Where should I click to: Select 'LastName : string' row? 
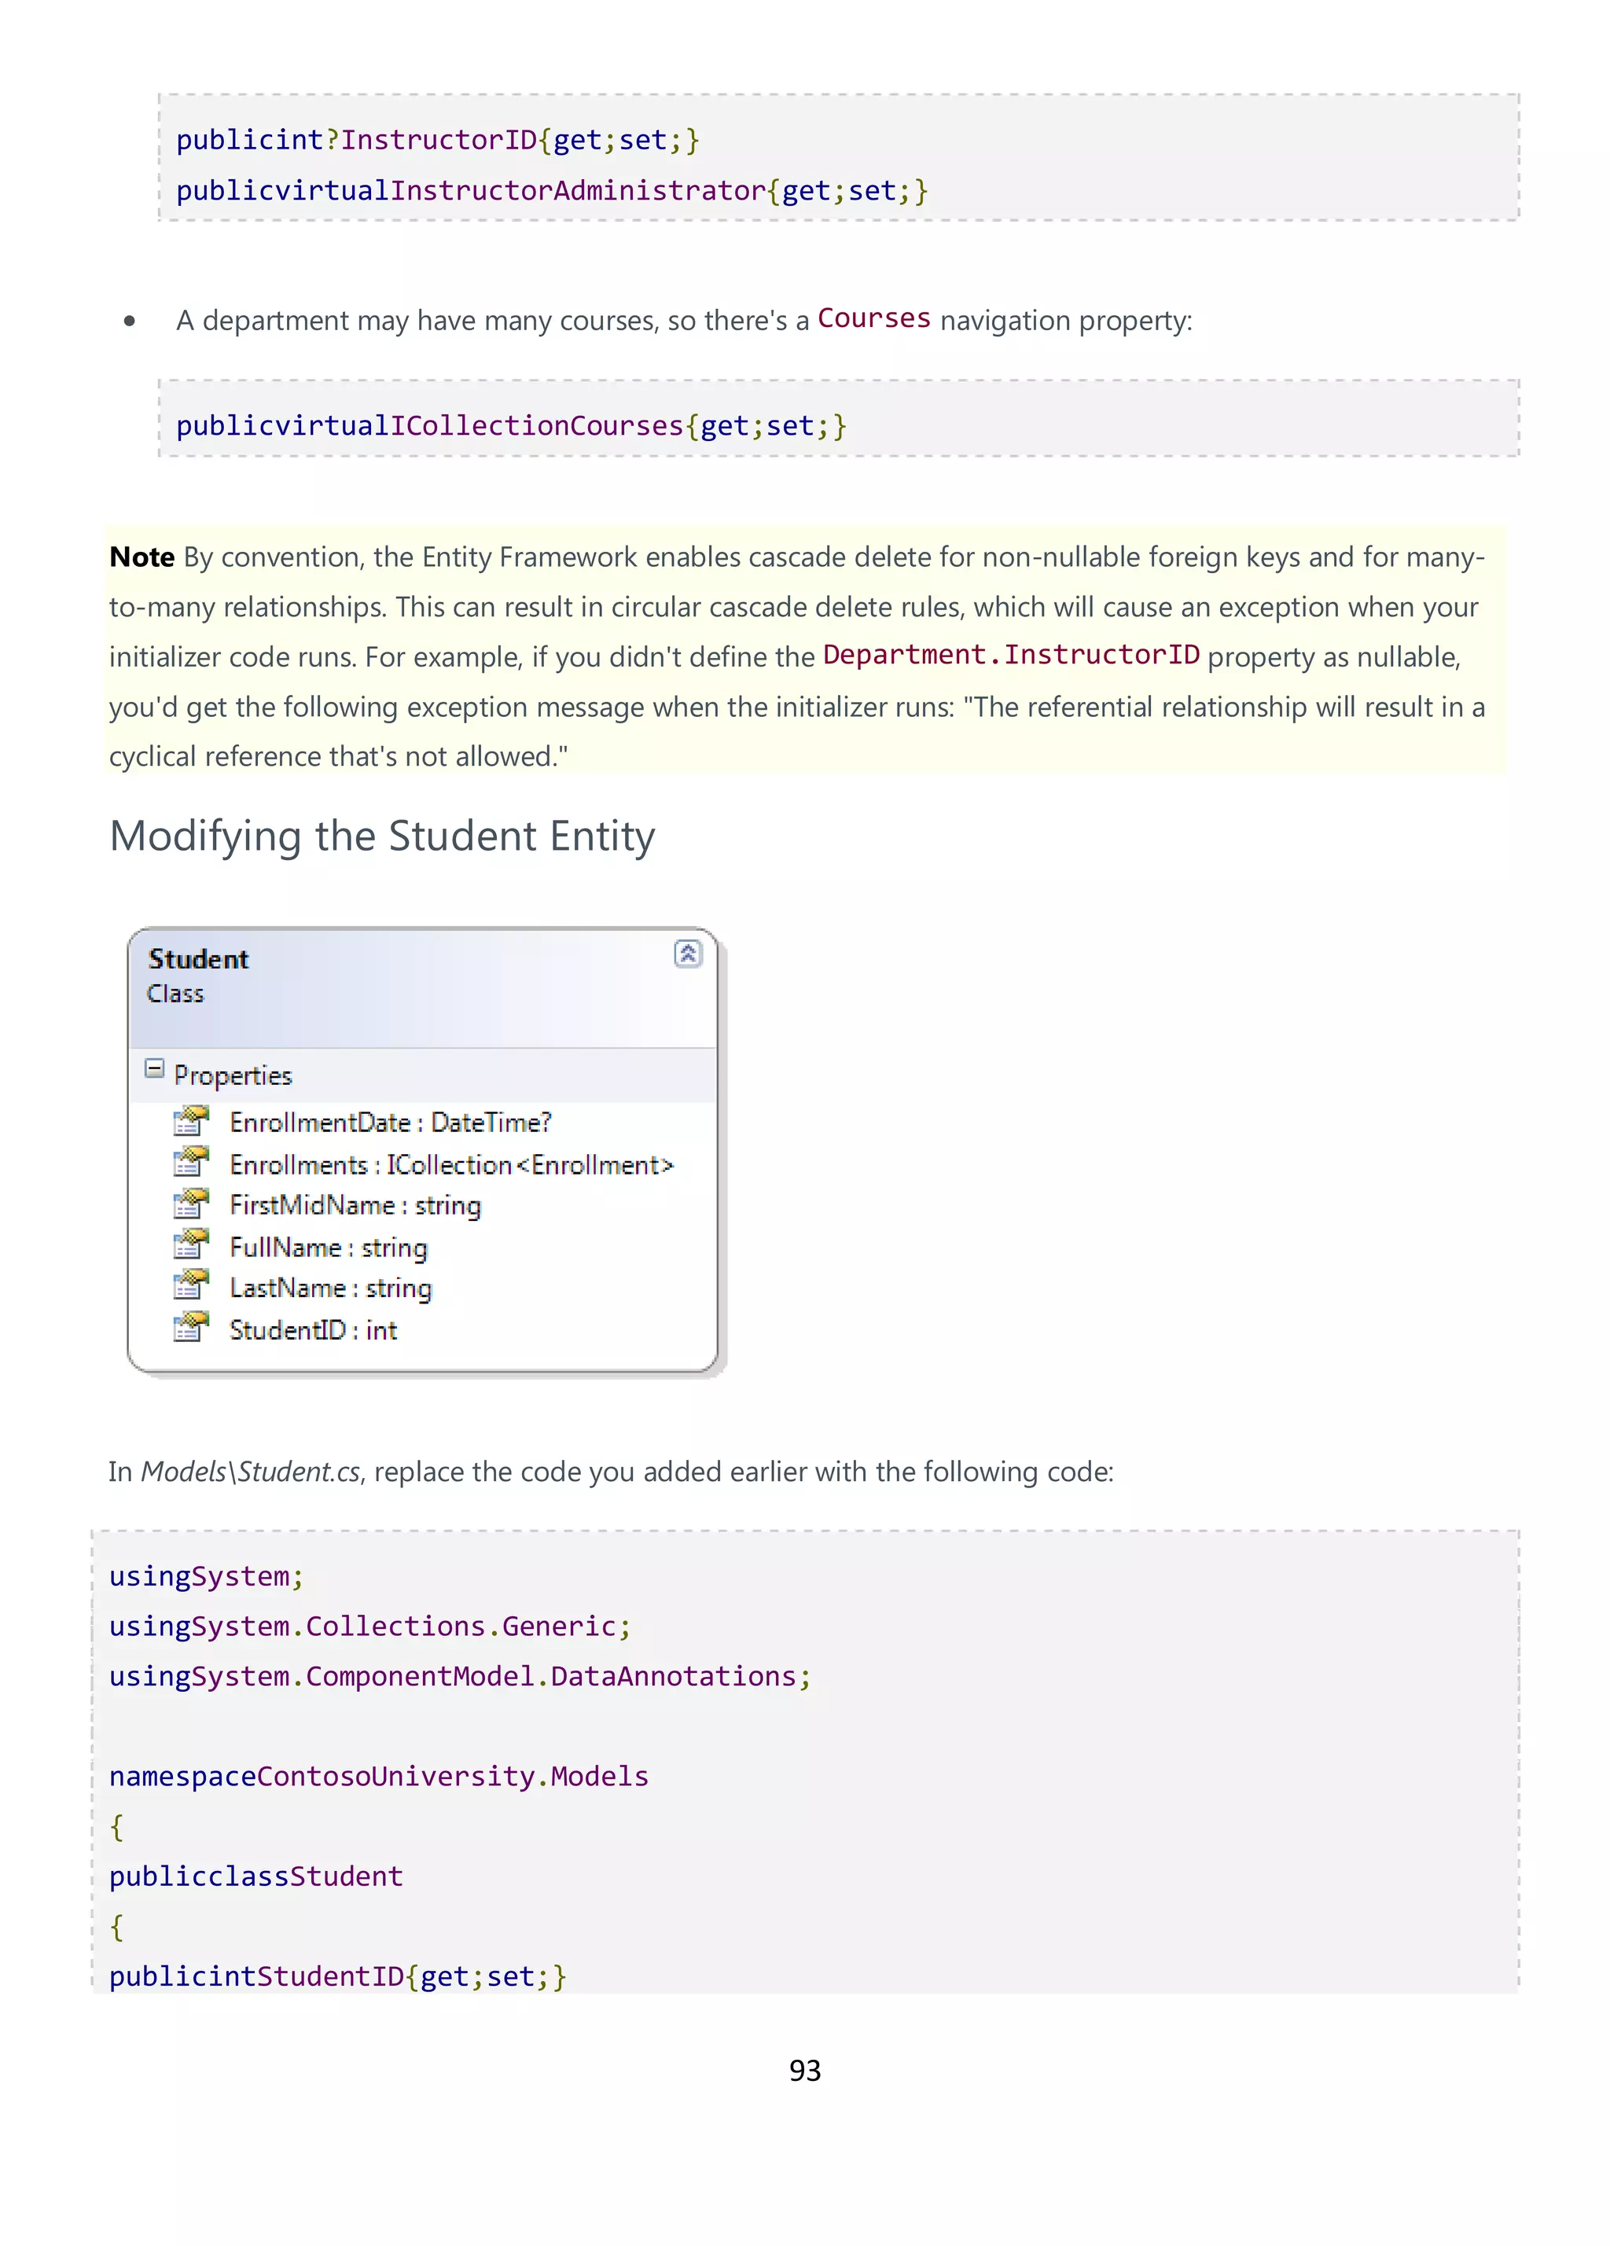tap(331, 1288)
